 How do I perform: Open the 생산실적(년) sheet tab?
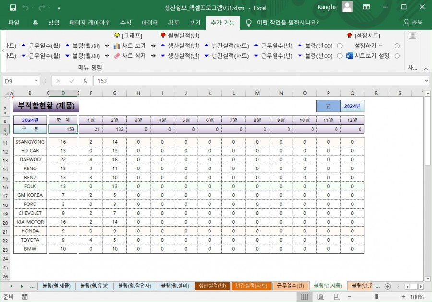(212, 286)
